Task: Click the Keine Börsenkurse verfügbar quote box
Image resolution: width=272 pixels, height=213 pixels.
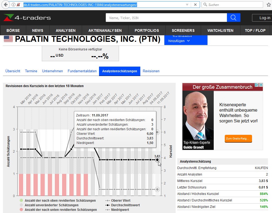Action: click(x=80, y=53)
